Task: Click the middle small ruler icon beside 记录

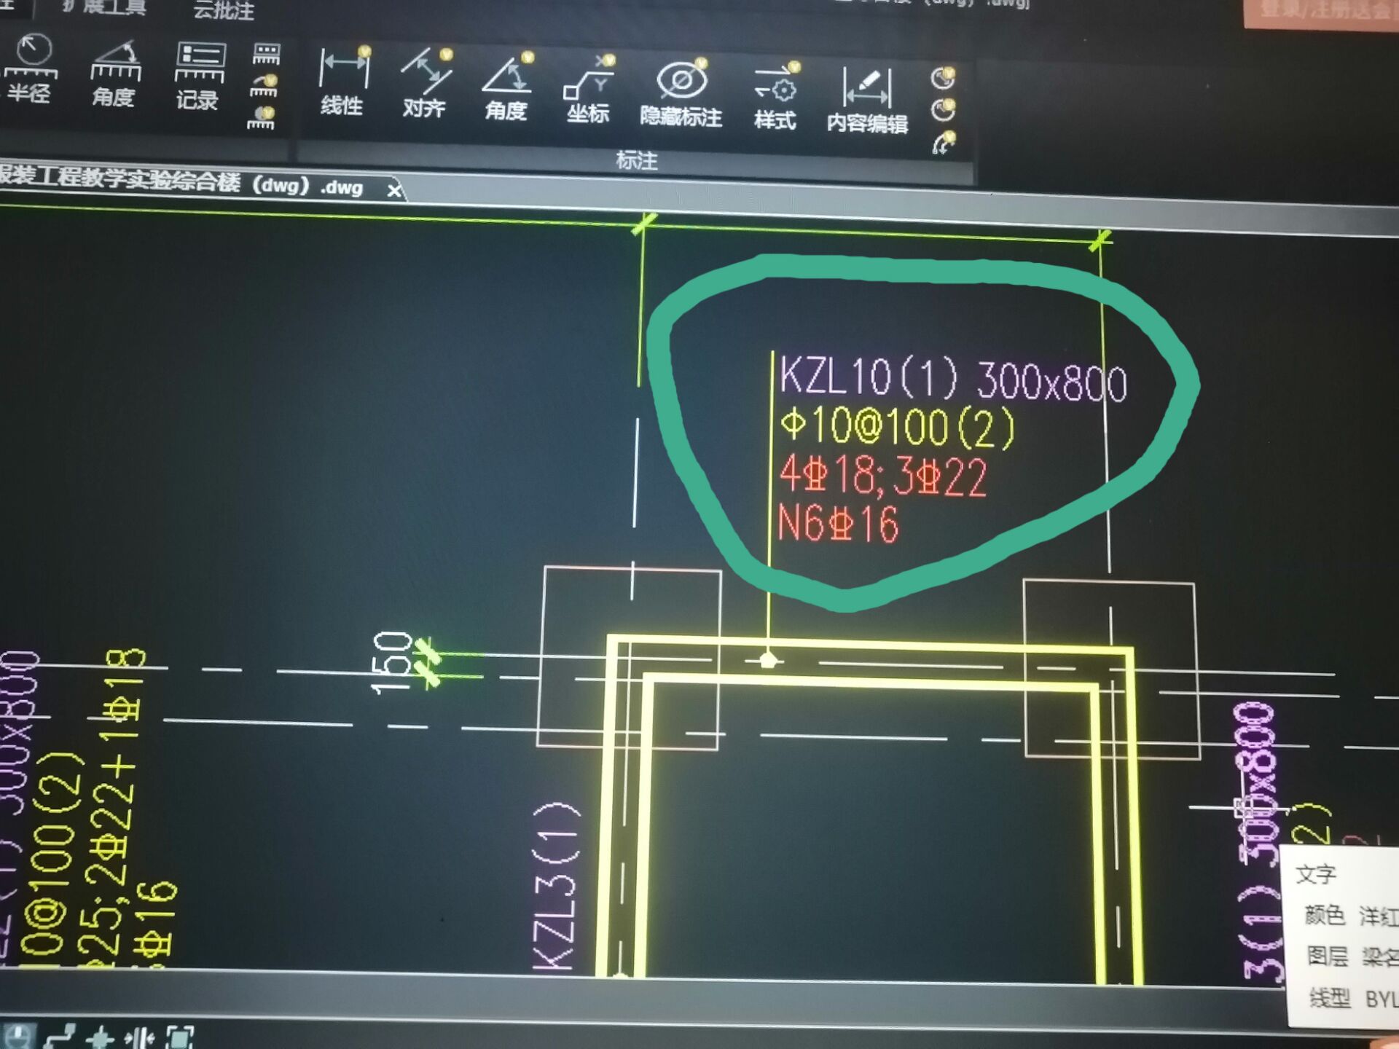Action: (x=264, y=86)
